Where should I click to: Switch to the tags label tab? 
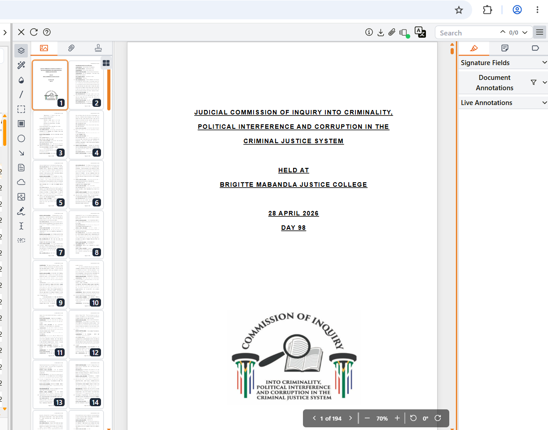click(x=535, y=48)
